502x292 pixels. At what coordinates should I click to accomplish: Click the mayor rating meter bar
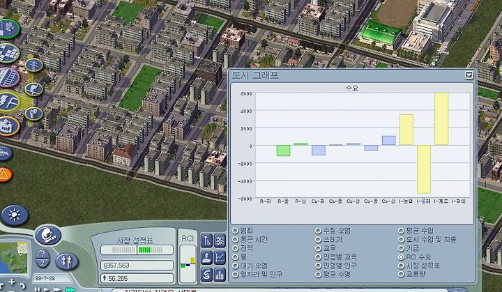tap(137, 249)
